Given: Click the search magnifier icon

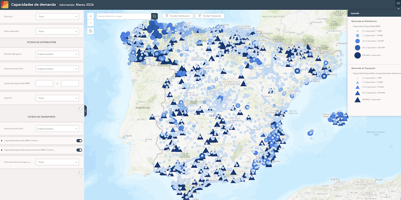Looking at the screenshot, I should [154, 16].
